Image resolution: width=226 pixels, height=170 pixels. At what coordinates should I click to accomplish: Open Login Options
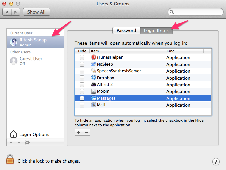pyautogui.click(x=35, y=134)
